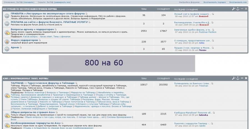Click the status icon beside Форум модераторов
Screen dimensions: 250x129
click(x=7, y=42)
